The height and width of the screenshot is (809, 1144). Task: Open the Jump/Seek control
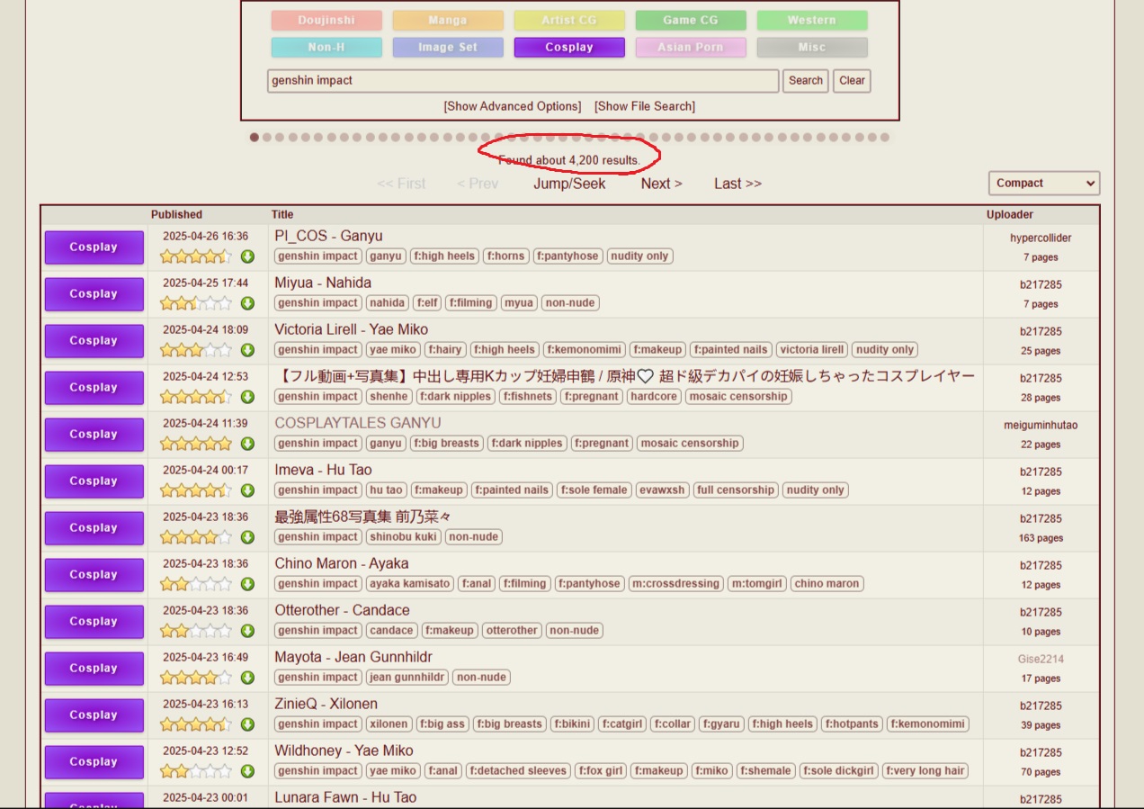point(569,184)
